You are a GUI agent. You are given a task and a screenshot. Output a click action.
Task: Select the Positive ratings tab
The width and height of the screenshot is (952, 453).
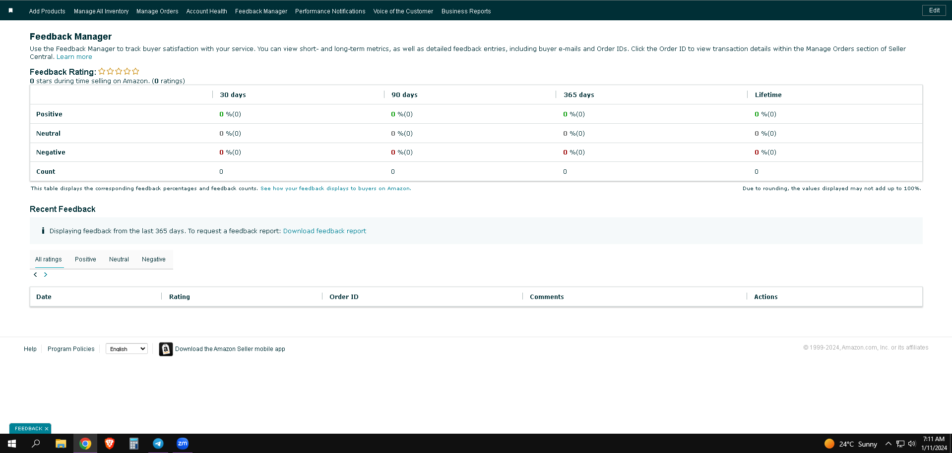(x=85, y=259)
